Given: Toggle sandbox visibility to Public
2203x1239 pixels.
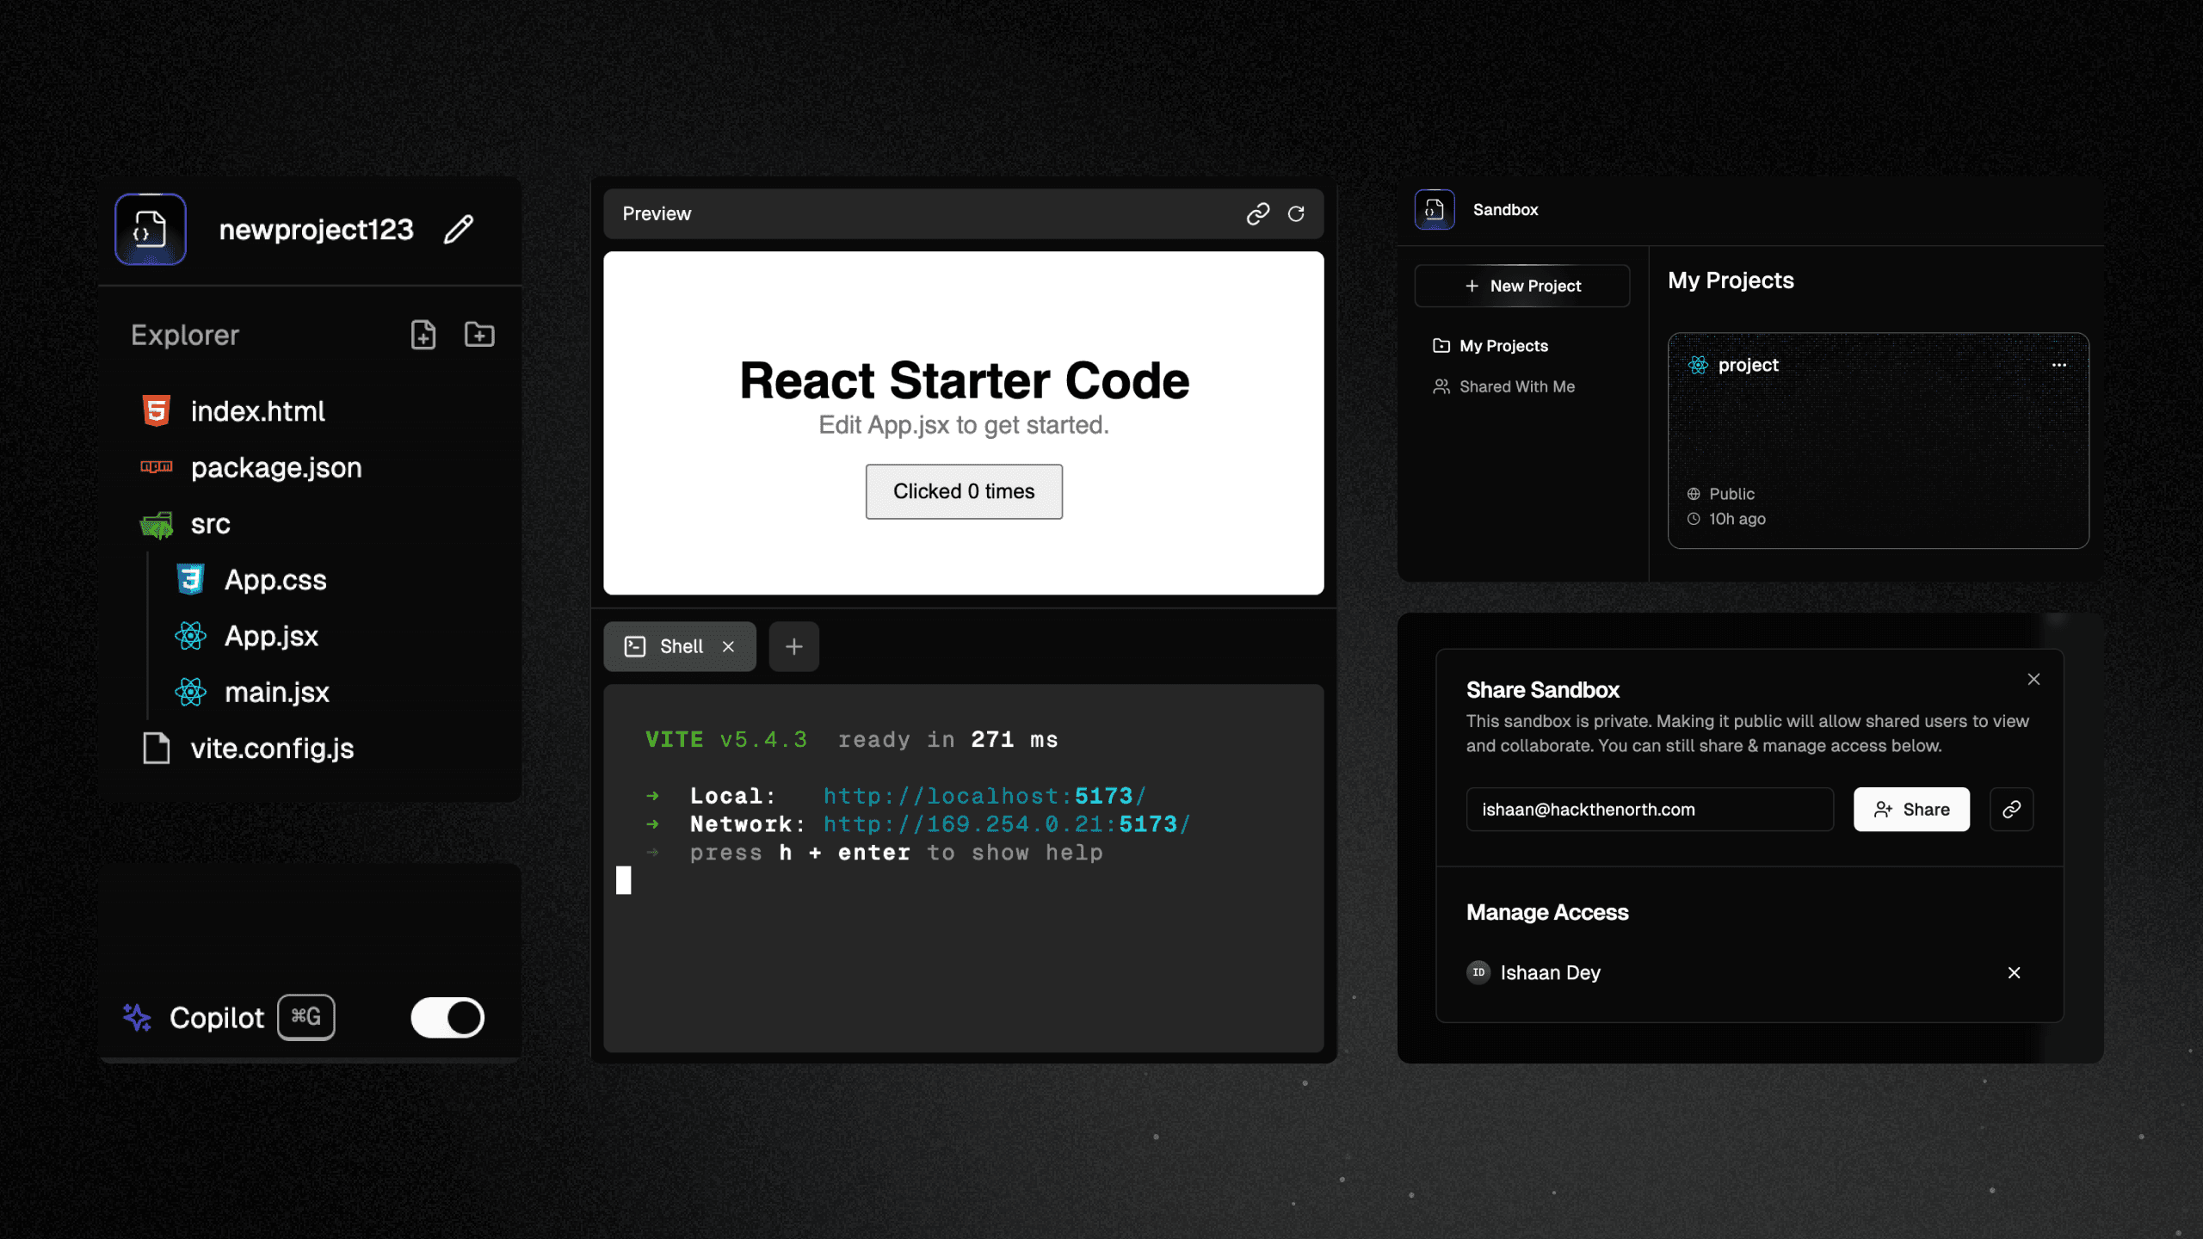Looking at the screenshot, I should click(1731, 493).
